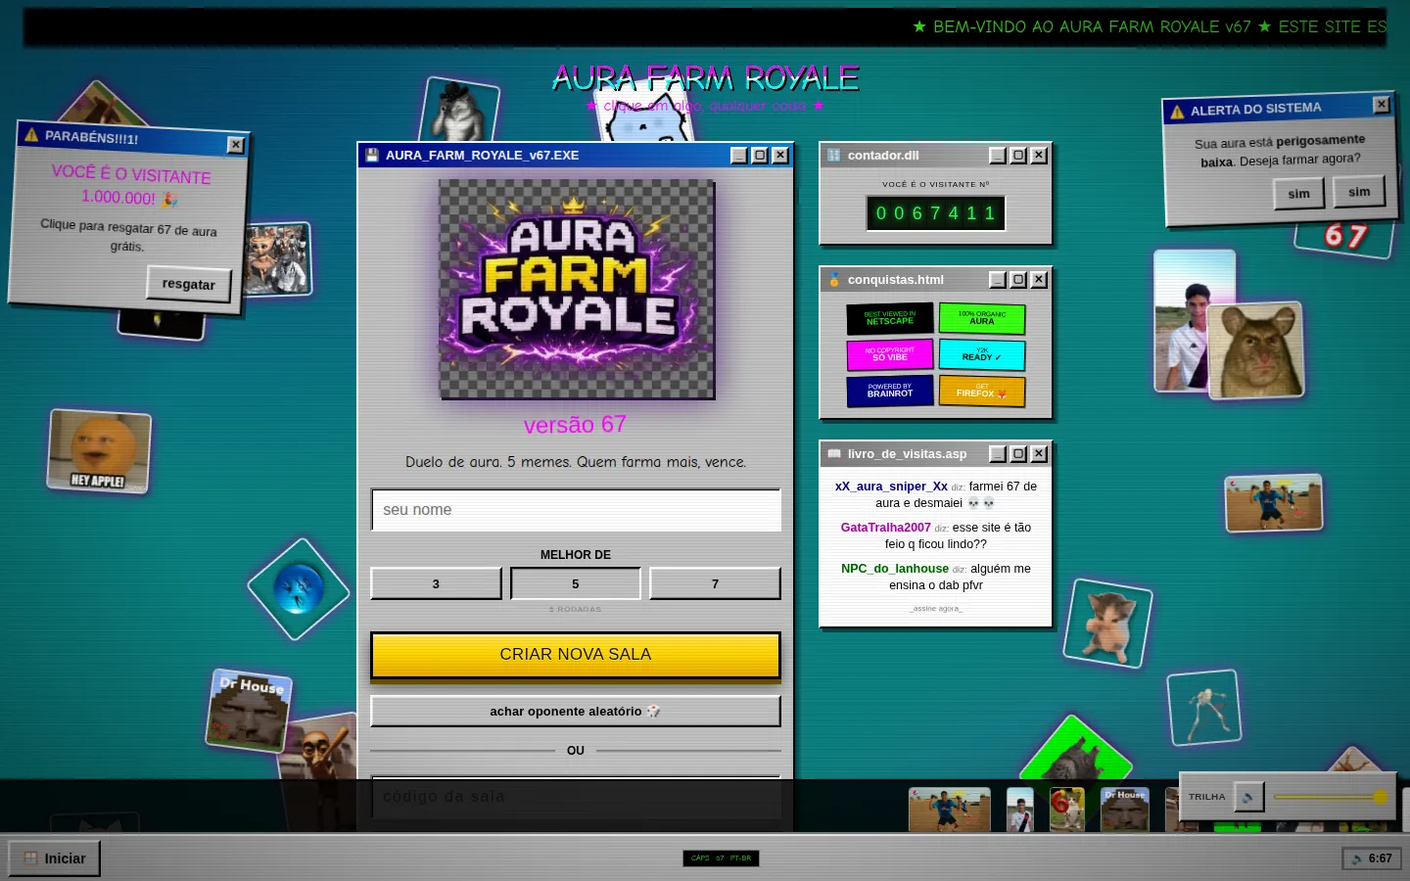Click the username xX_aura_sniper_Xx in the guestbook
Screen dimensions: 1410x881
click(x=891, y=487)
